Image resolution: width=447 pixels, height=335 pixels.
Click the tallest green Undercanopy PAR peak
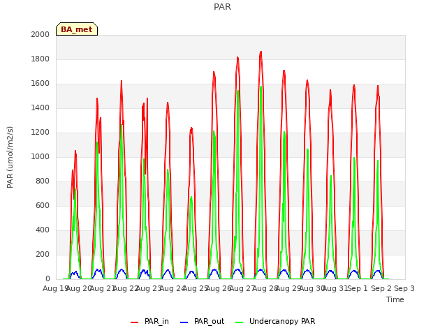[x=261, y=87]
